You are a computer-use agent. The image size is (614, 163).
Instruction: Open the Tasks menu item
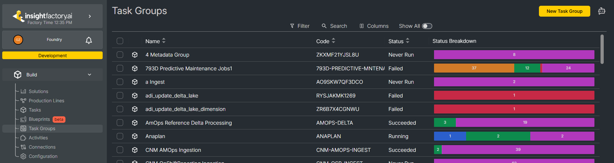point(35,110)
